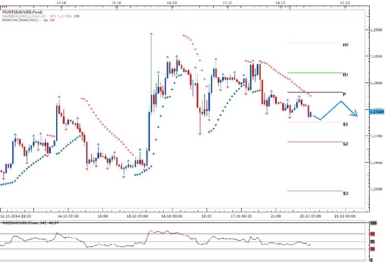Click the PIVOT(EUR/USD,Pivot) indicator label

pyautogui.click(x=22, y=11)
